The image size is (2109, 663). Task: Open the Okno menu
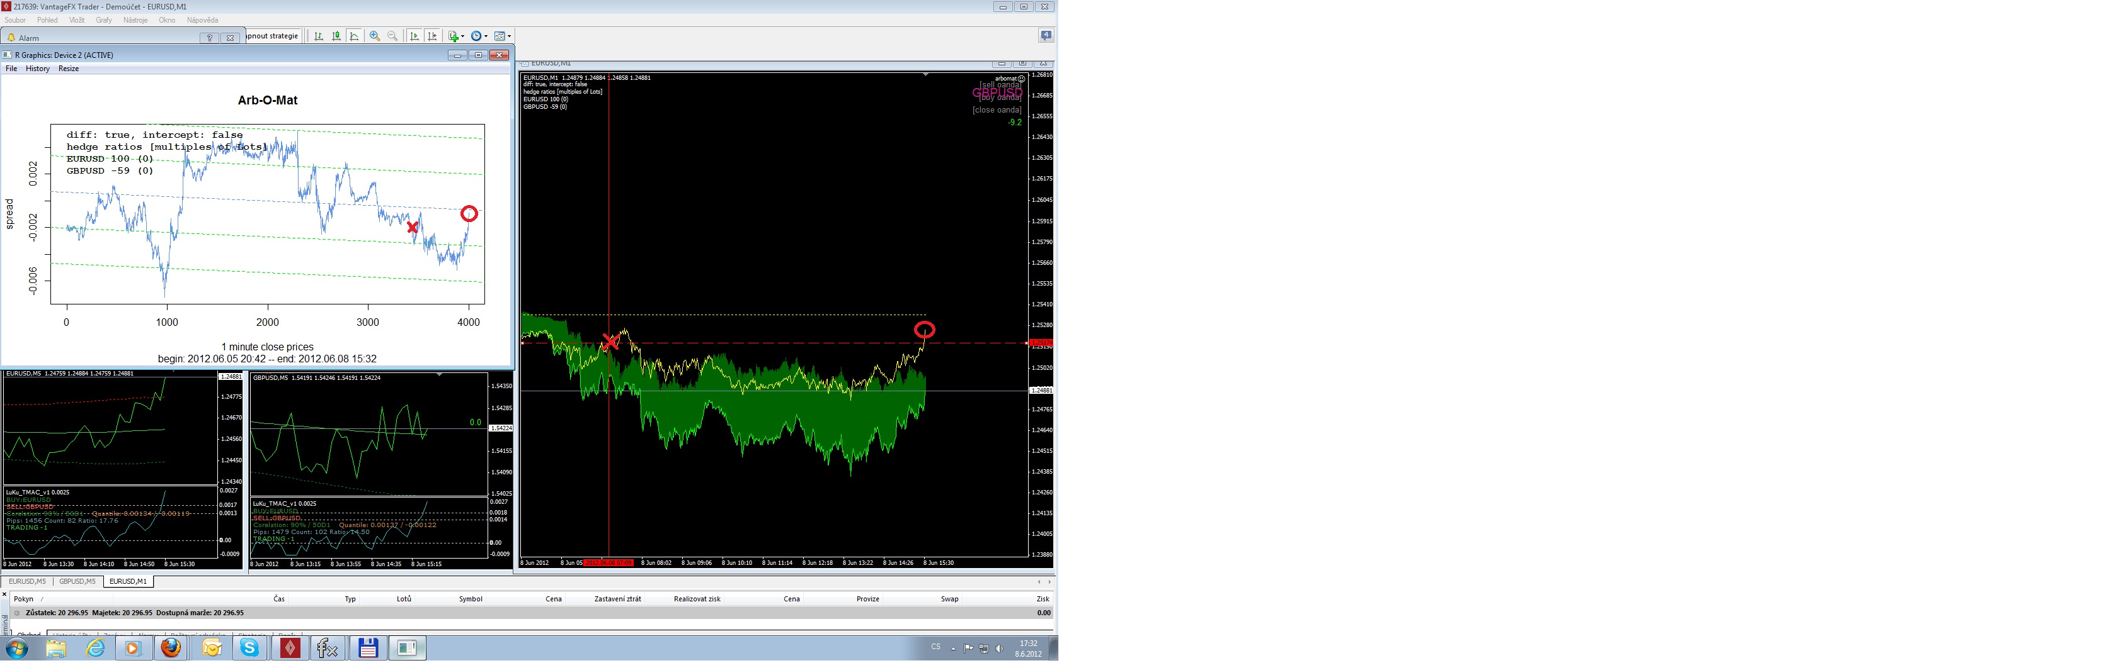[167, 20]
